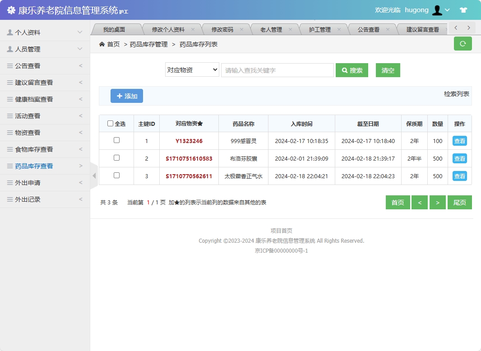Image resolution: width=481 pixels, height=351 pixels.
Task: Open the Y1323246 material link
Action: tap(189, 140)
